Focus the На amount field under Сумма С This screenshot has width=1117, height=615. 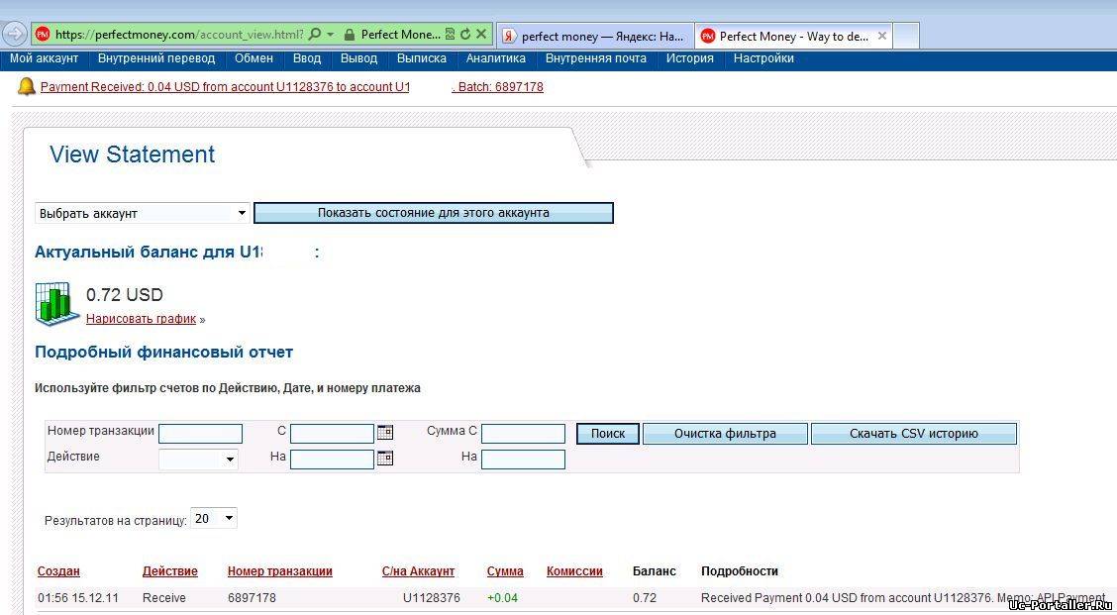coord(523,460)
